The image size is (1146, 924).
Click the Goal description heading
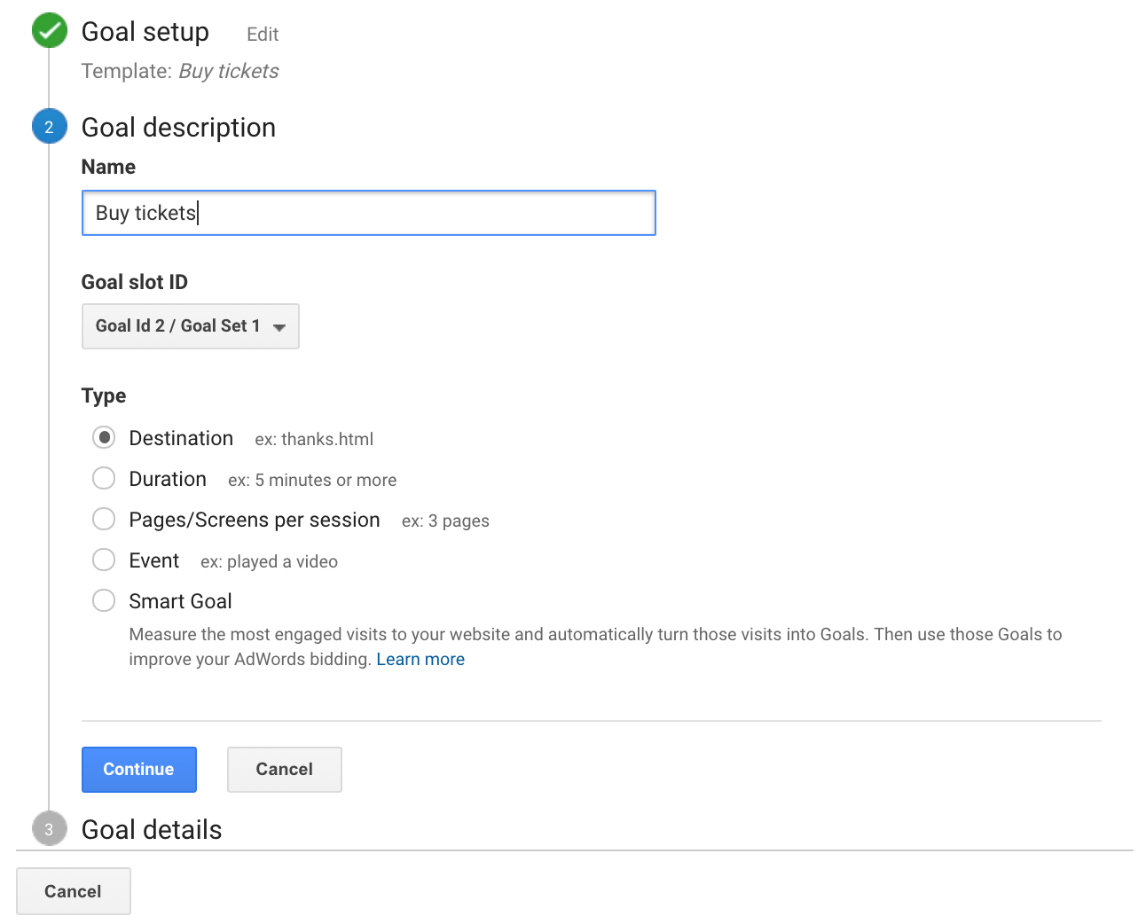coord(178,128)
